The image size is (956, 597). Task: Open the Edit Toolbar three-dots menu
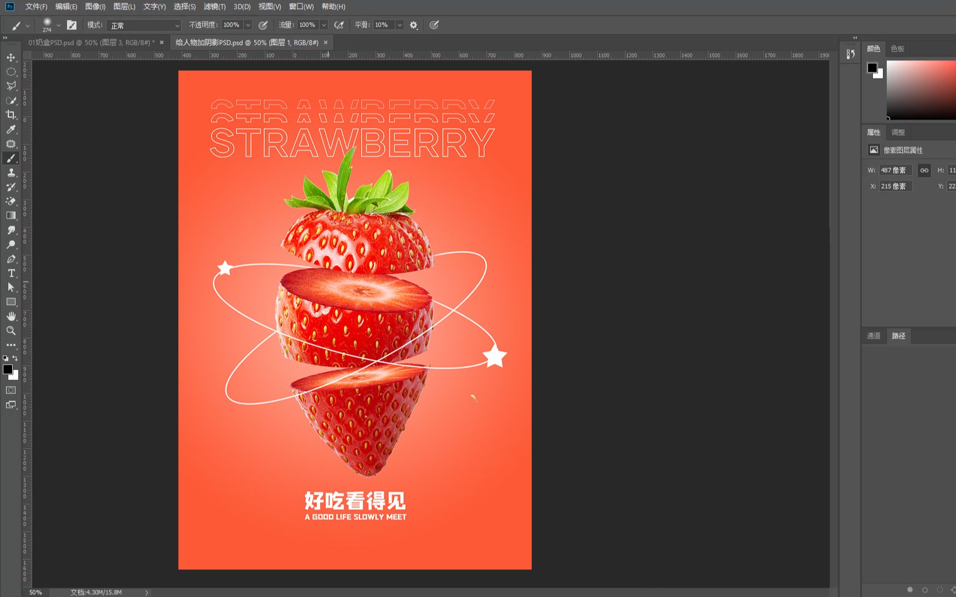11,345
